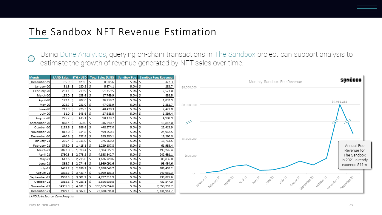The height and width of the screenshot is (215, 382).
Task: Click the $7,958,253 data label on chart
Action: pos(339,102)
